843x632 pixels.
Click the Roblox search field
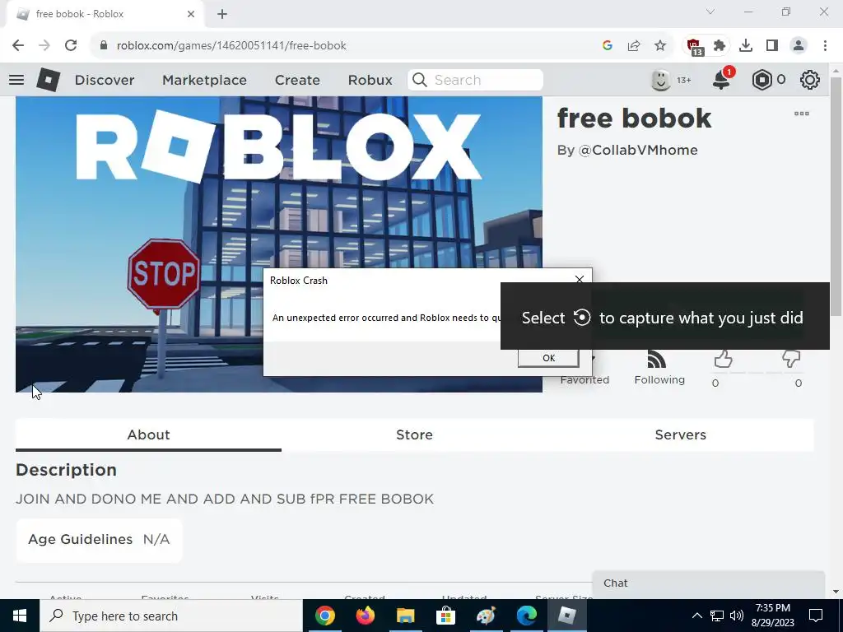[475, 80]
